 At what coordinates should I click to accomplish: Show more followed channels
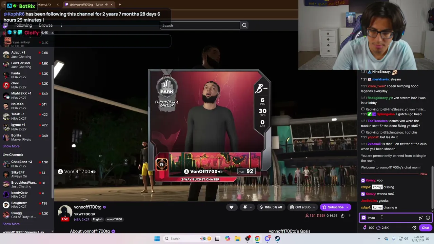tap(11, 146)
